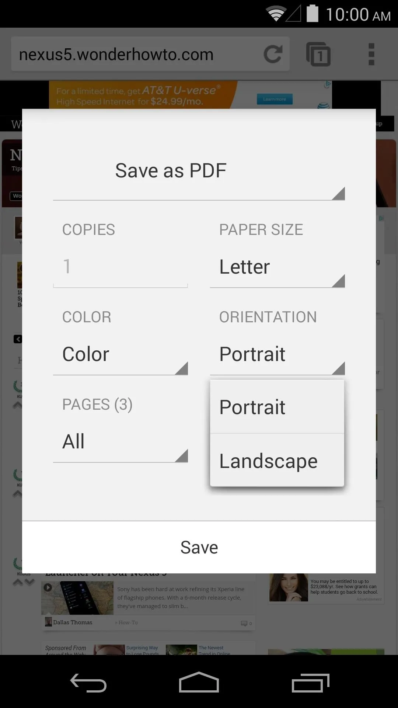The image size is (398, 708).
Task: Tap the Save button
Action: [199, 547]
